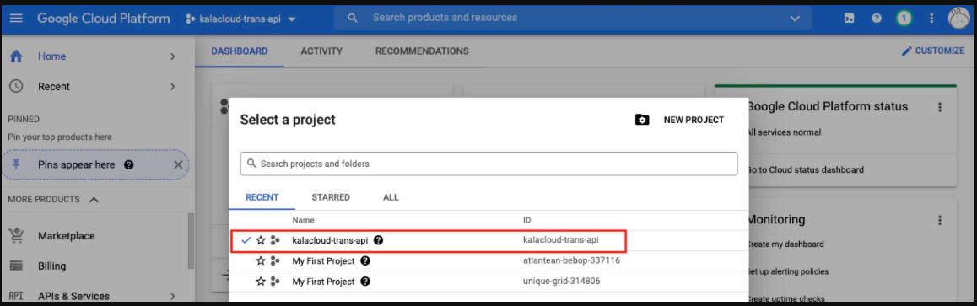The height and width of the screenshot is (306, 977).
Task: Click the Marketplace cart icon
Action: coord(16,236)
